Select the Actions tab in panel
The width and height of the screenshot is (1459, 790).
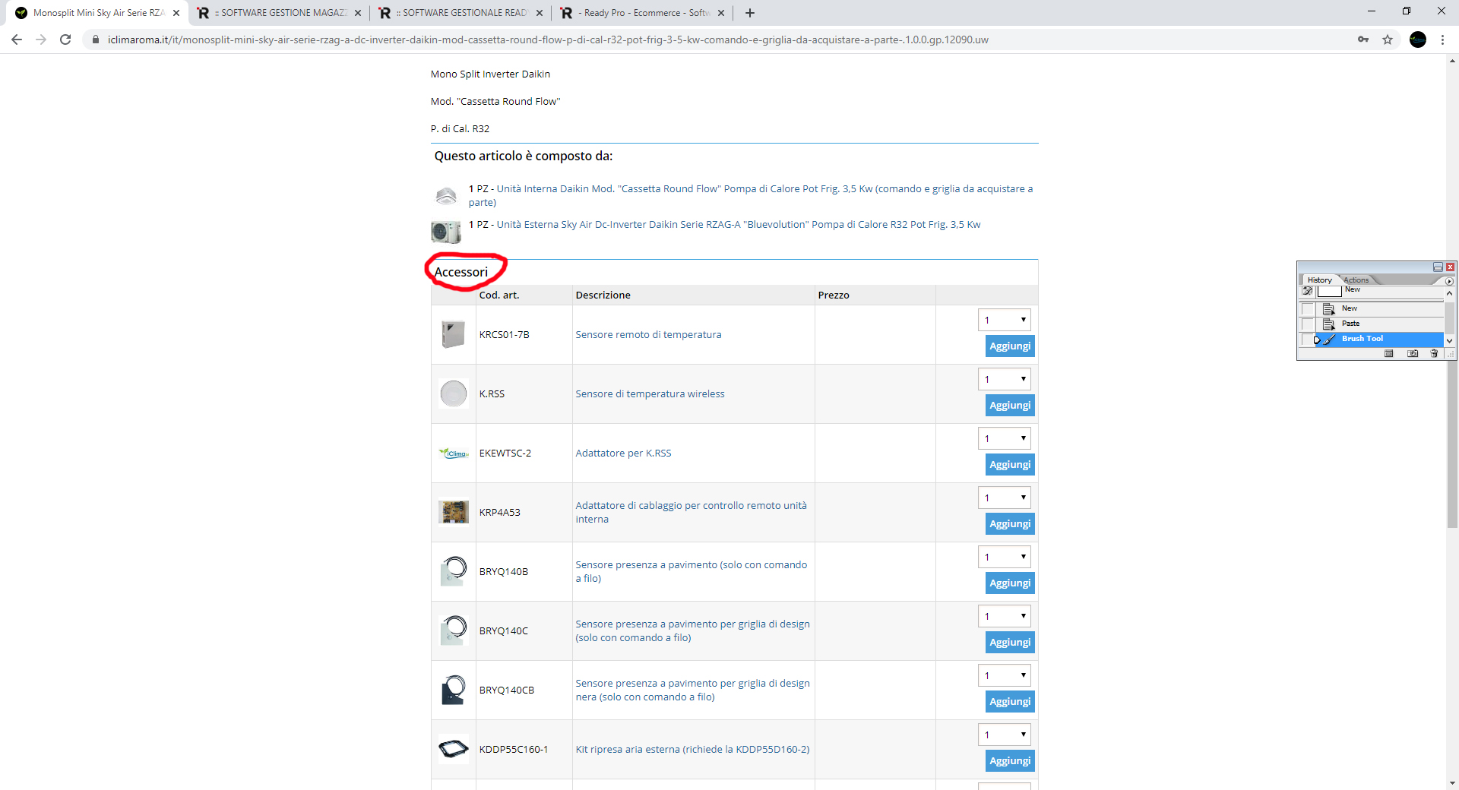(x=1356, y=280)
